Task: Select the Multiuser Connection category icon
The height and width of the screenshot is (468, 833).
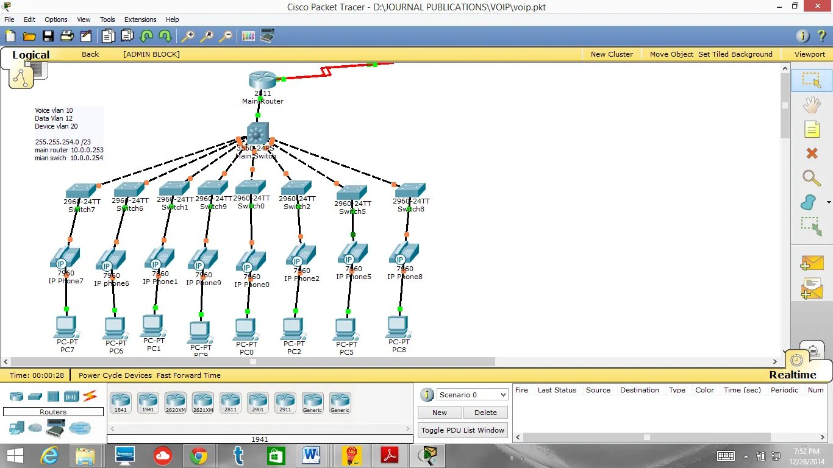Action: pyautogui.click(x=80, y=428)
